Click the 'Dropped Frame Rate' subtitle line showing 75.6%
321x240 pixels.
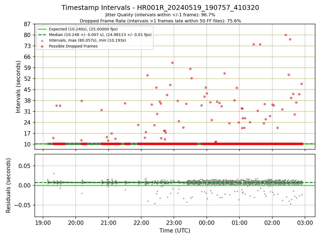click(x=160, y=21)
